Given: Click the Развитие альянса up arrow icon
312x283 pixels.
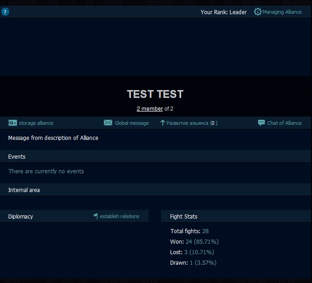Looking at the screenshot, I should tap(162, 123).
